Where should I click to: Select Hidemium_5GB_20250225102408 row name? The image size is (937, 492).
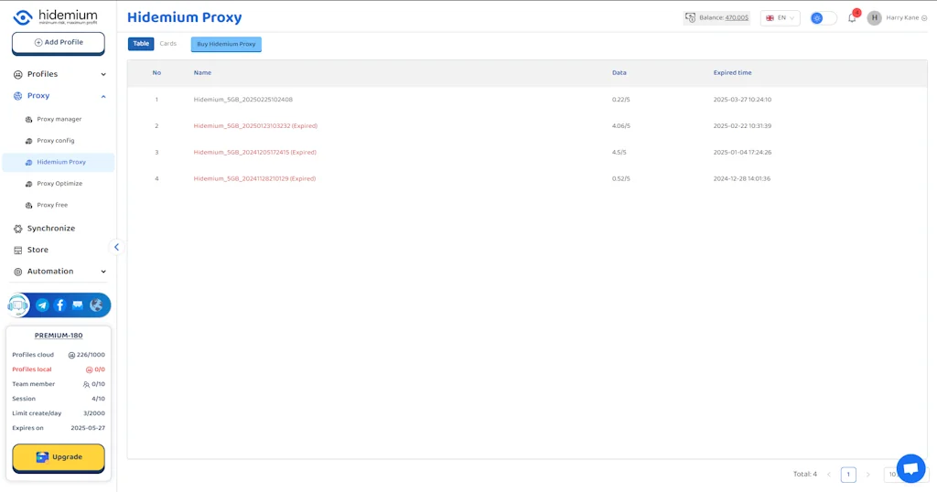(x=243, y=100)
